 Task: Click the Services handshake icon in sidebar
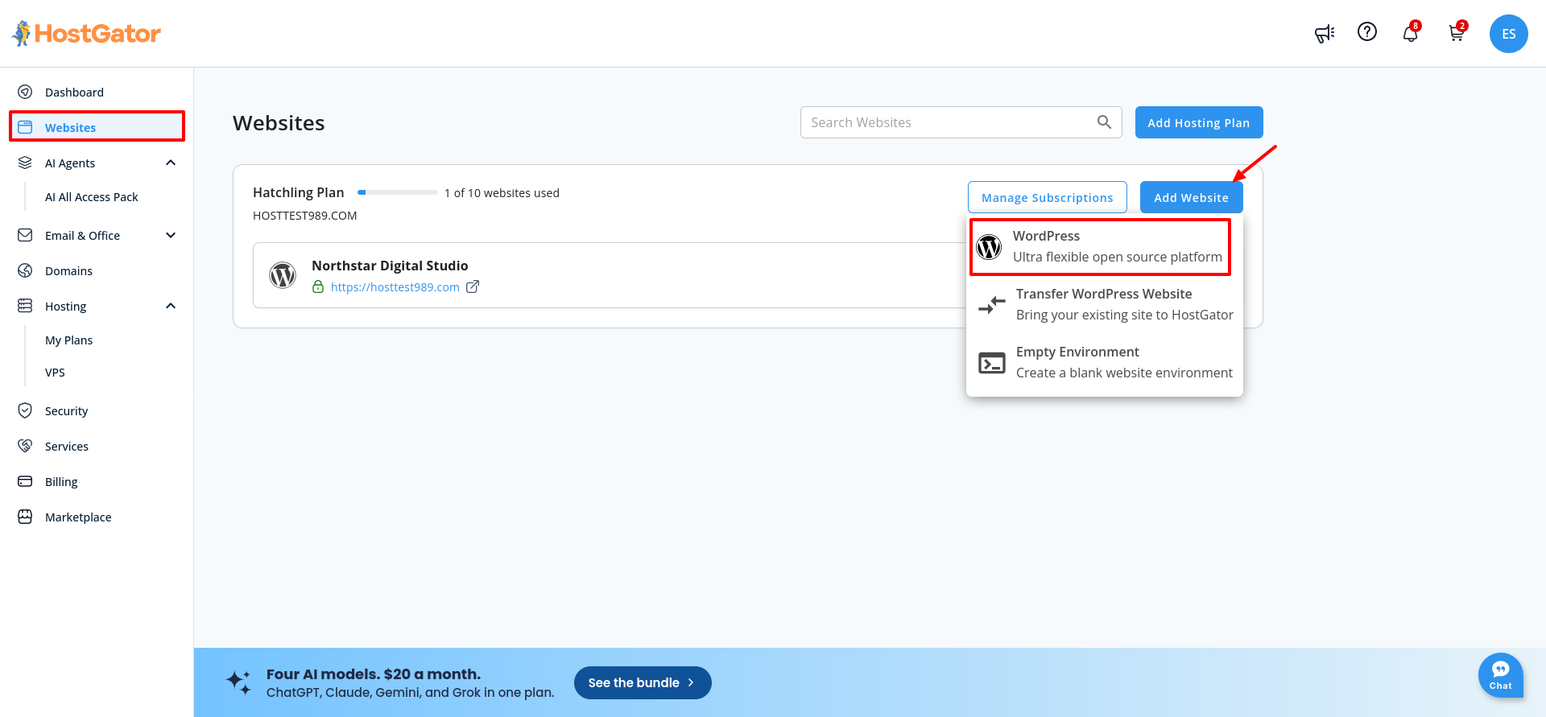click(x=25, y=446)
